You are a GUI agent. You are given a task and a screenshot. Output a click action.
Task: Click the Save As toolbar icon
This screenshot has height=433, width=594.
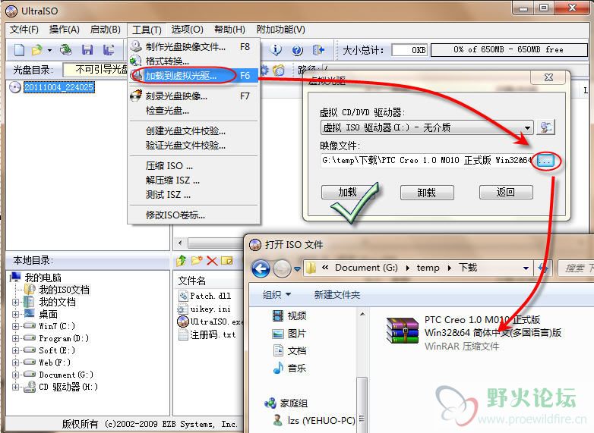click(x=109, y=49)
